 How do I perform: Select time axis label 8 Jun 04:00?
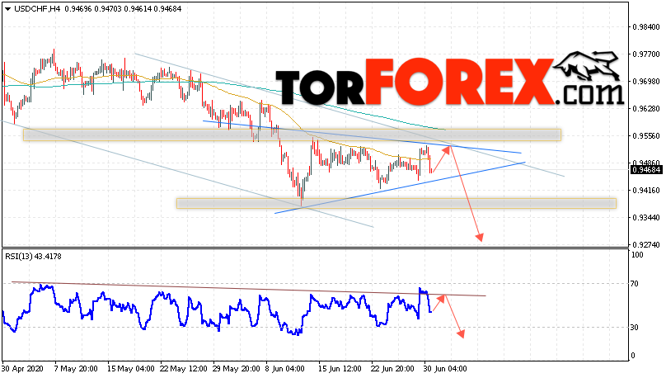pos(284,369)
